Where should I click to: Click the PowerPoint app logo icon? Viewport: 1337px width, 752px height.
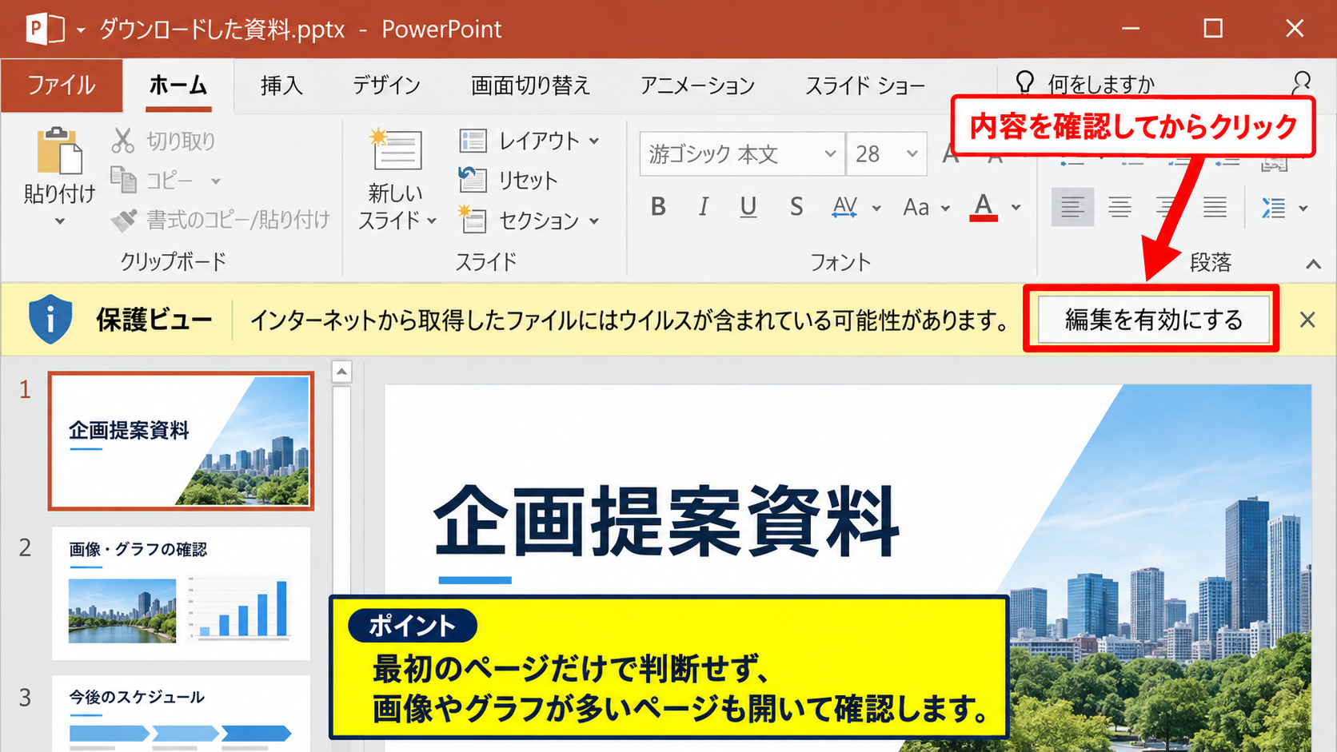(x=45, y=29)
